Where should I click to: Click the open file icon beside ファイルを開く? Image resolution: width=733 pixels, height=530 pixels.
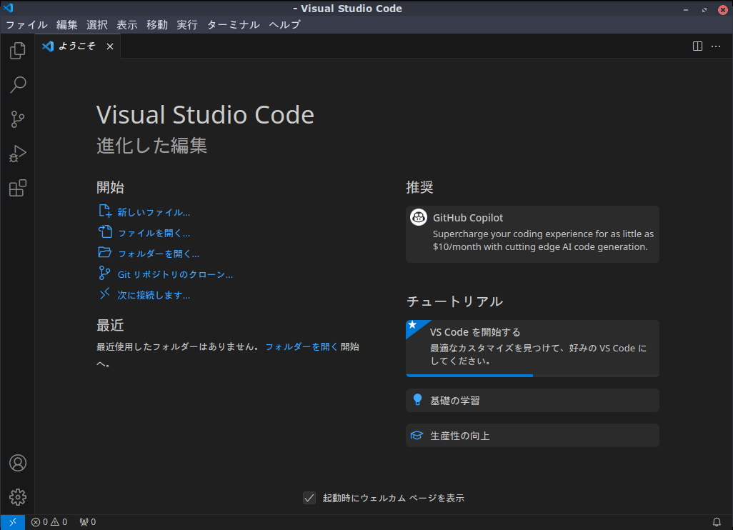105,232
